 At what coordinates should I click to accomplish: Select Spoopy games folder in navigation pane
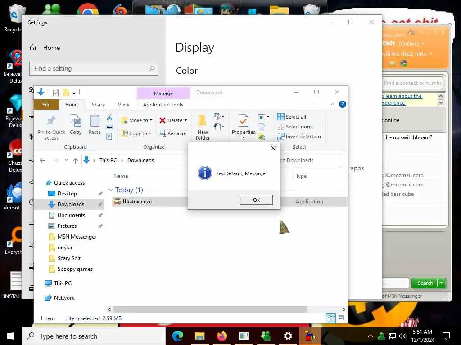(75, 269)
